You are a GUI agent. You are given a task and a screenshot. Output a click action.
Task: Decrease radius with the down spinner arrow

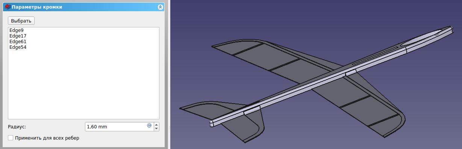(156, 129)
